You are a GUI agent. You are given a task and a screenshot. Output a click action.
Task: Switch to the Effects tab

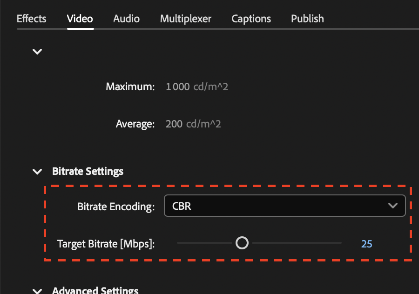[x=31, y=19]
